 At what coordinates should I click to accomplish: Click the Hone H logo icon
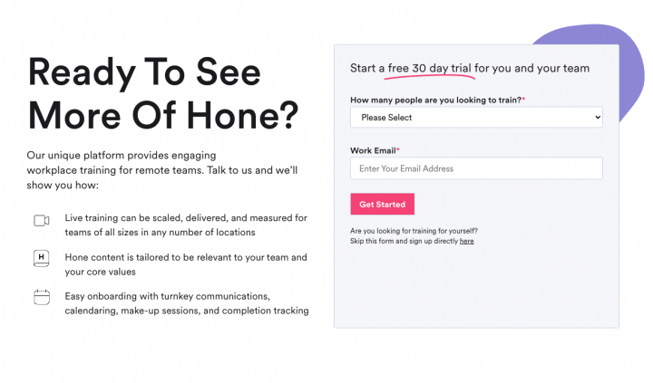coord(41,258)
